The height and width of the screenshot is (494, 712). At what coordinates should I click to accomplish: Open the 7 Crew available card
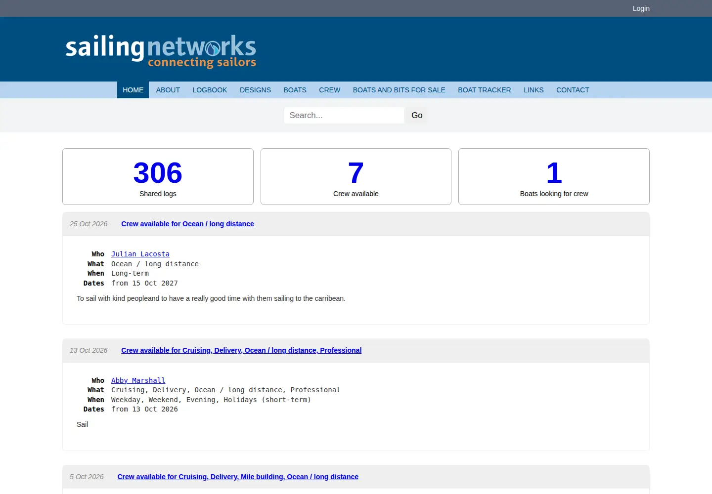pyautogui.click(x=356, y=176)
